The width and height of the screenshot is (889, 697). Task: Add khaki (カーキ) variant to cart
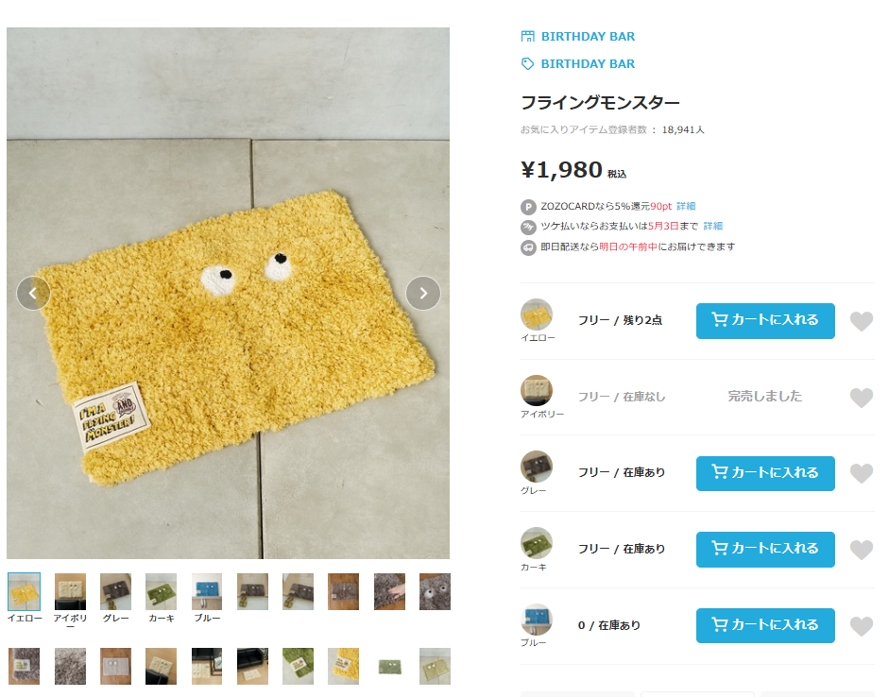[765, 549]
